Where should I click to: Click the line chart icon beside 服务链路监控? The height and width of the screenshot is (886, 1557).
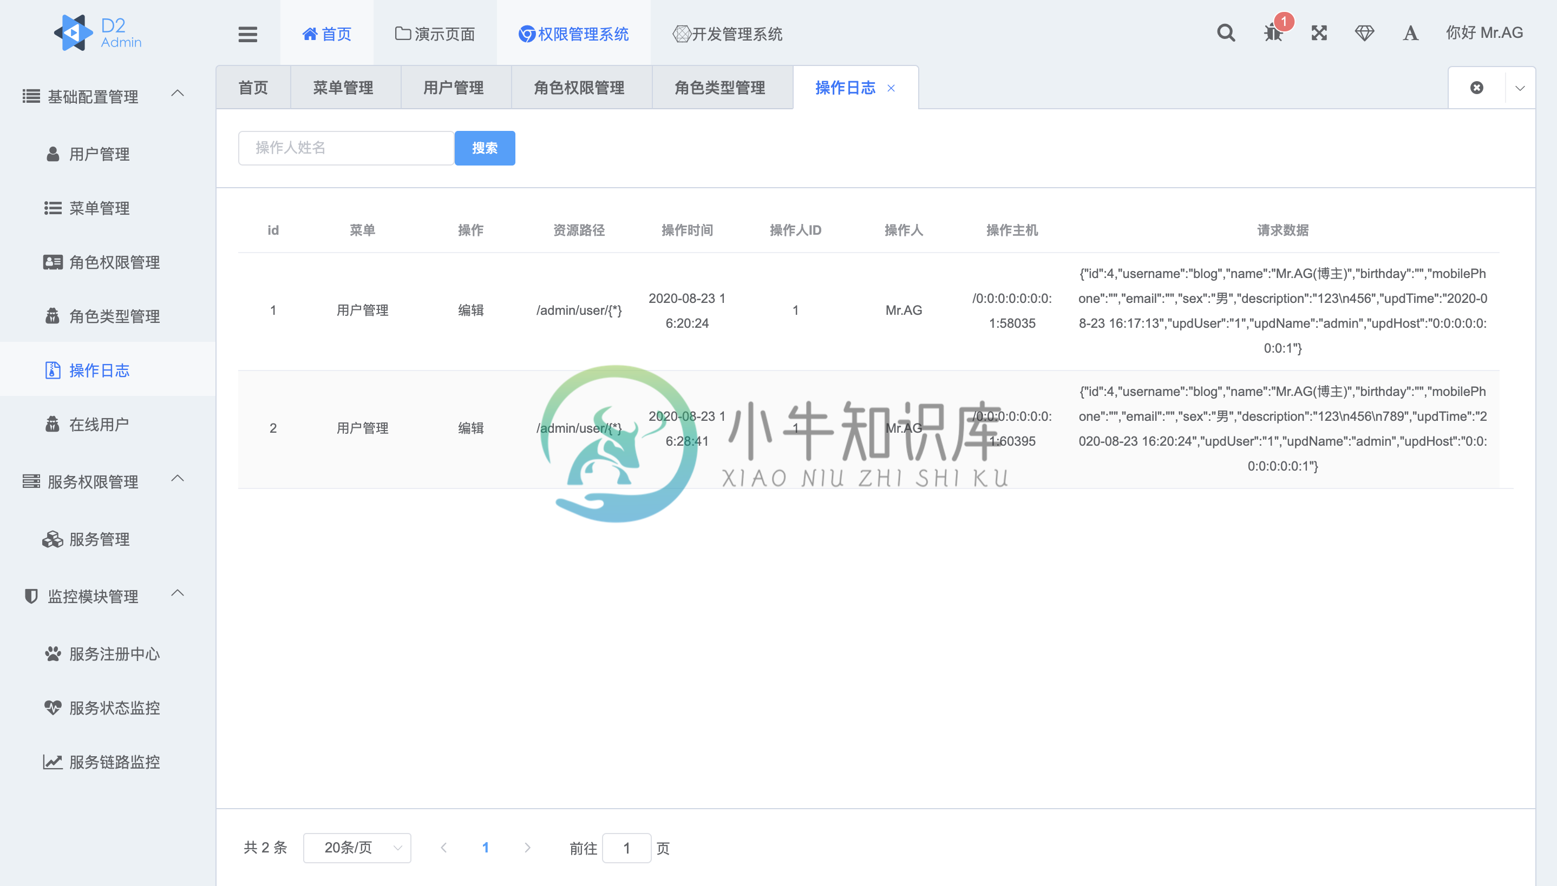click(53, 762)
